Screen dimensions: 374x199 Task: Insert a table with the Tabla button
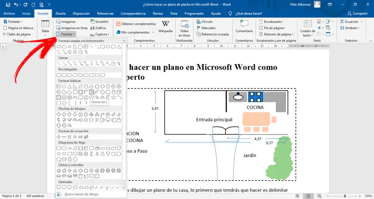[x=45, y=28]
